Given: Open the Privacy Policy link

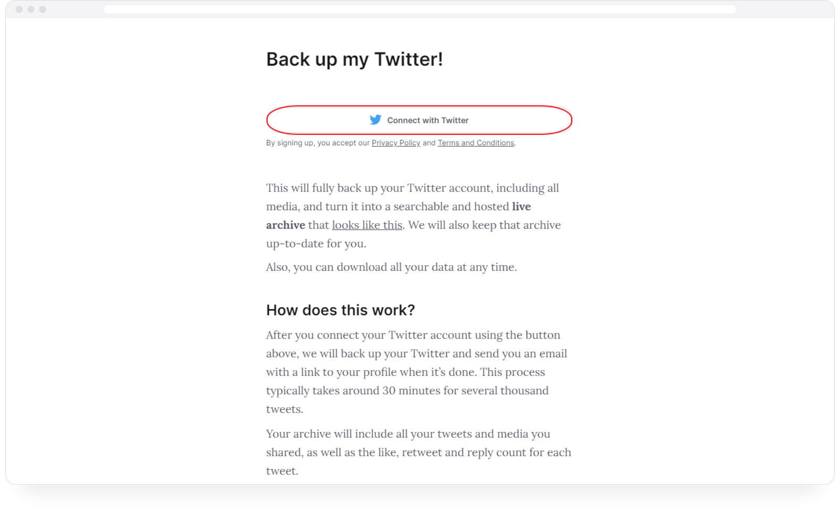Looking at the screenshot, I should (396, 143).
